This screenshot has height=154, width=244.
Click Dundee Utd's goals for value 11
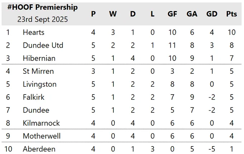(172, 45)
